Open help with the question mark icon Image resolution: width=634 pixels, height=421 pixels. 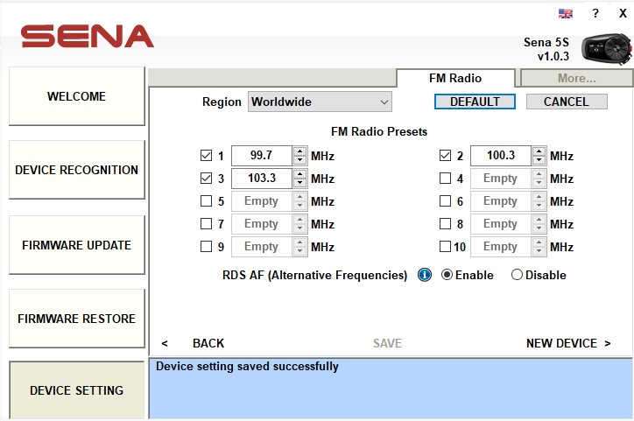click(x=595, y=13)
